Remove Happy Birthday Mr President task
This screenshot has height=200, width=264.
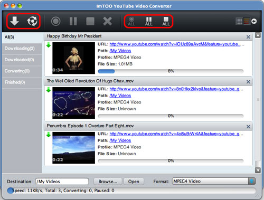248,37
